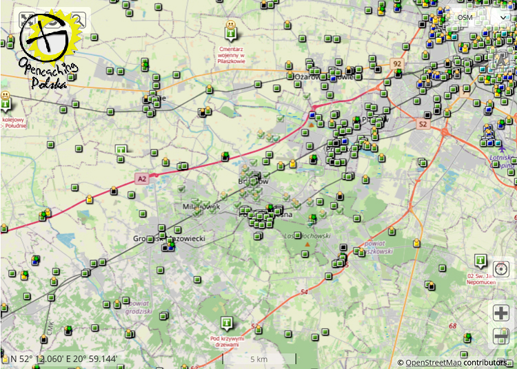This screenshot has height=369, width=517.
Task: Click the 5 km scale bar
Action: pyautogui.click(x=259, y=359)
